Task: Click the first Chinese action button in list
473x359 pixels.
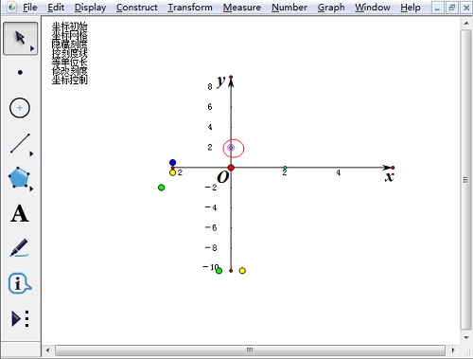Action: click(70, 27)
